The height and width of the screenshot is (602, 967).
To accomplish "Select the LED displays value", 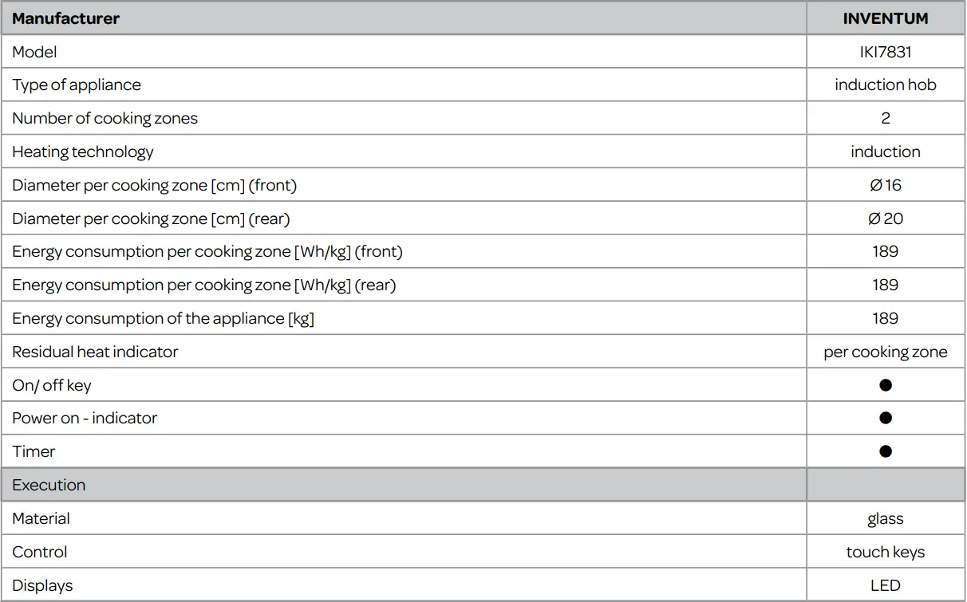I will tap(885, 585).
